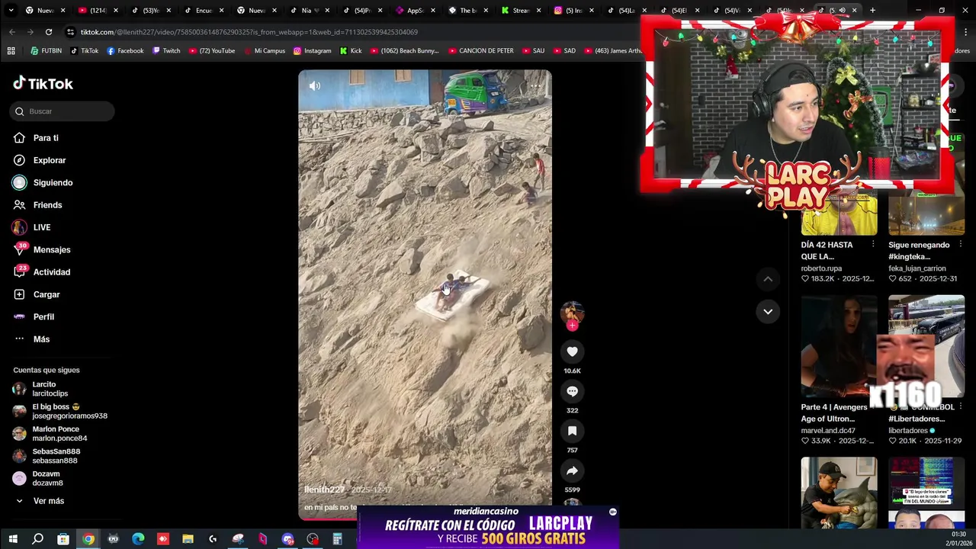Switch to the AppSc browser tab

pos(415,10)
